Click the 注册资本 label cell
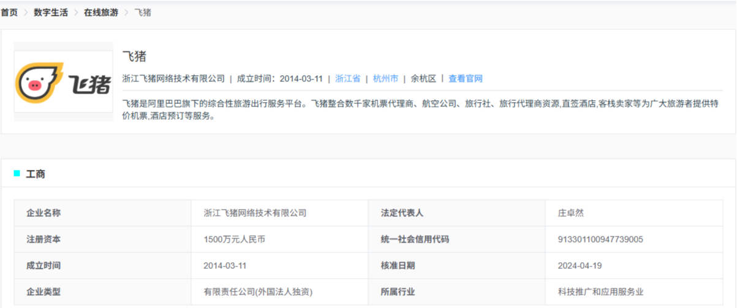Viewport: 737px width, 308px height. point(103,240)
